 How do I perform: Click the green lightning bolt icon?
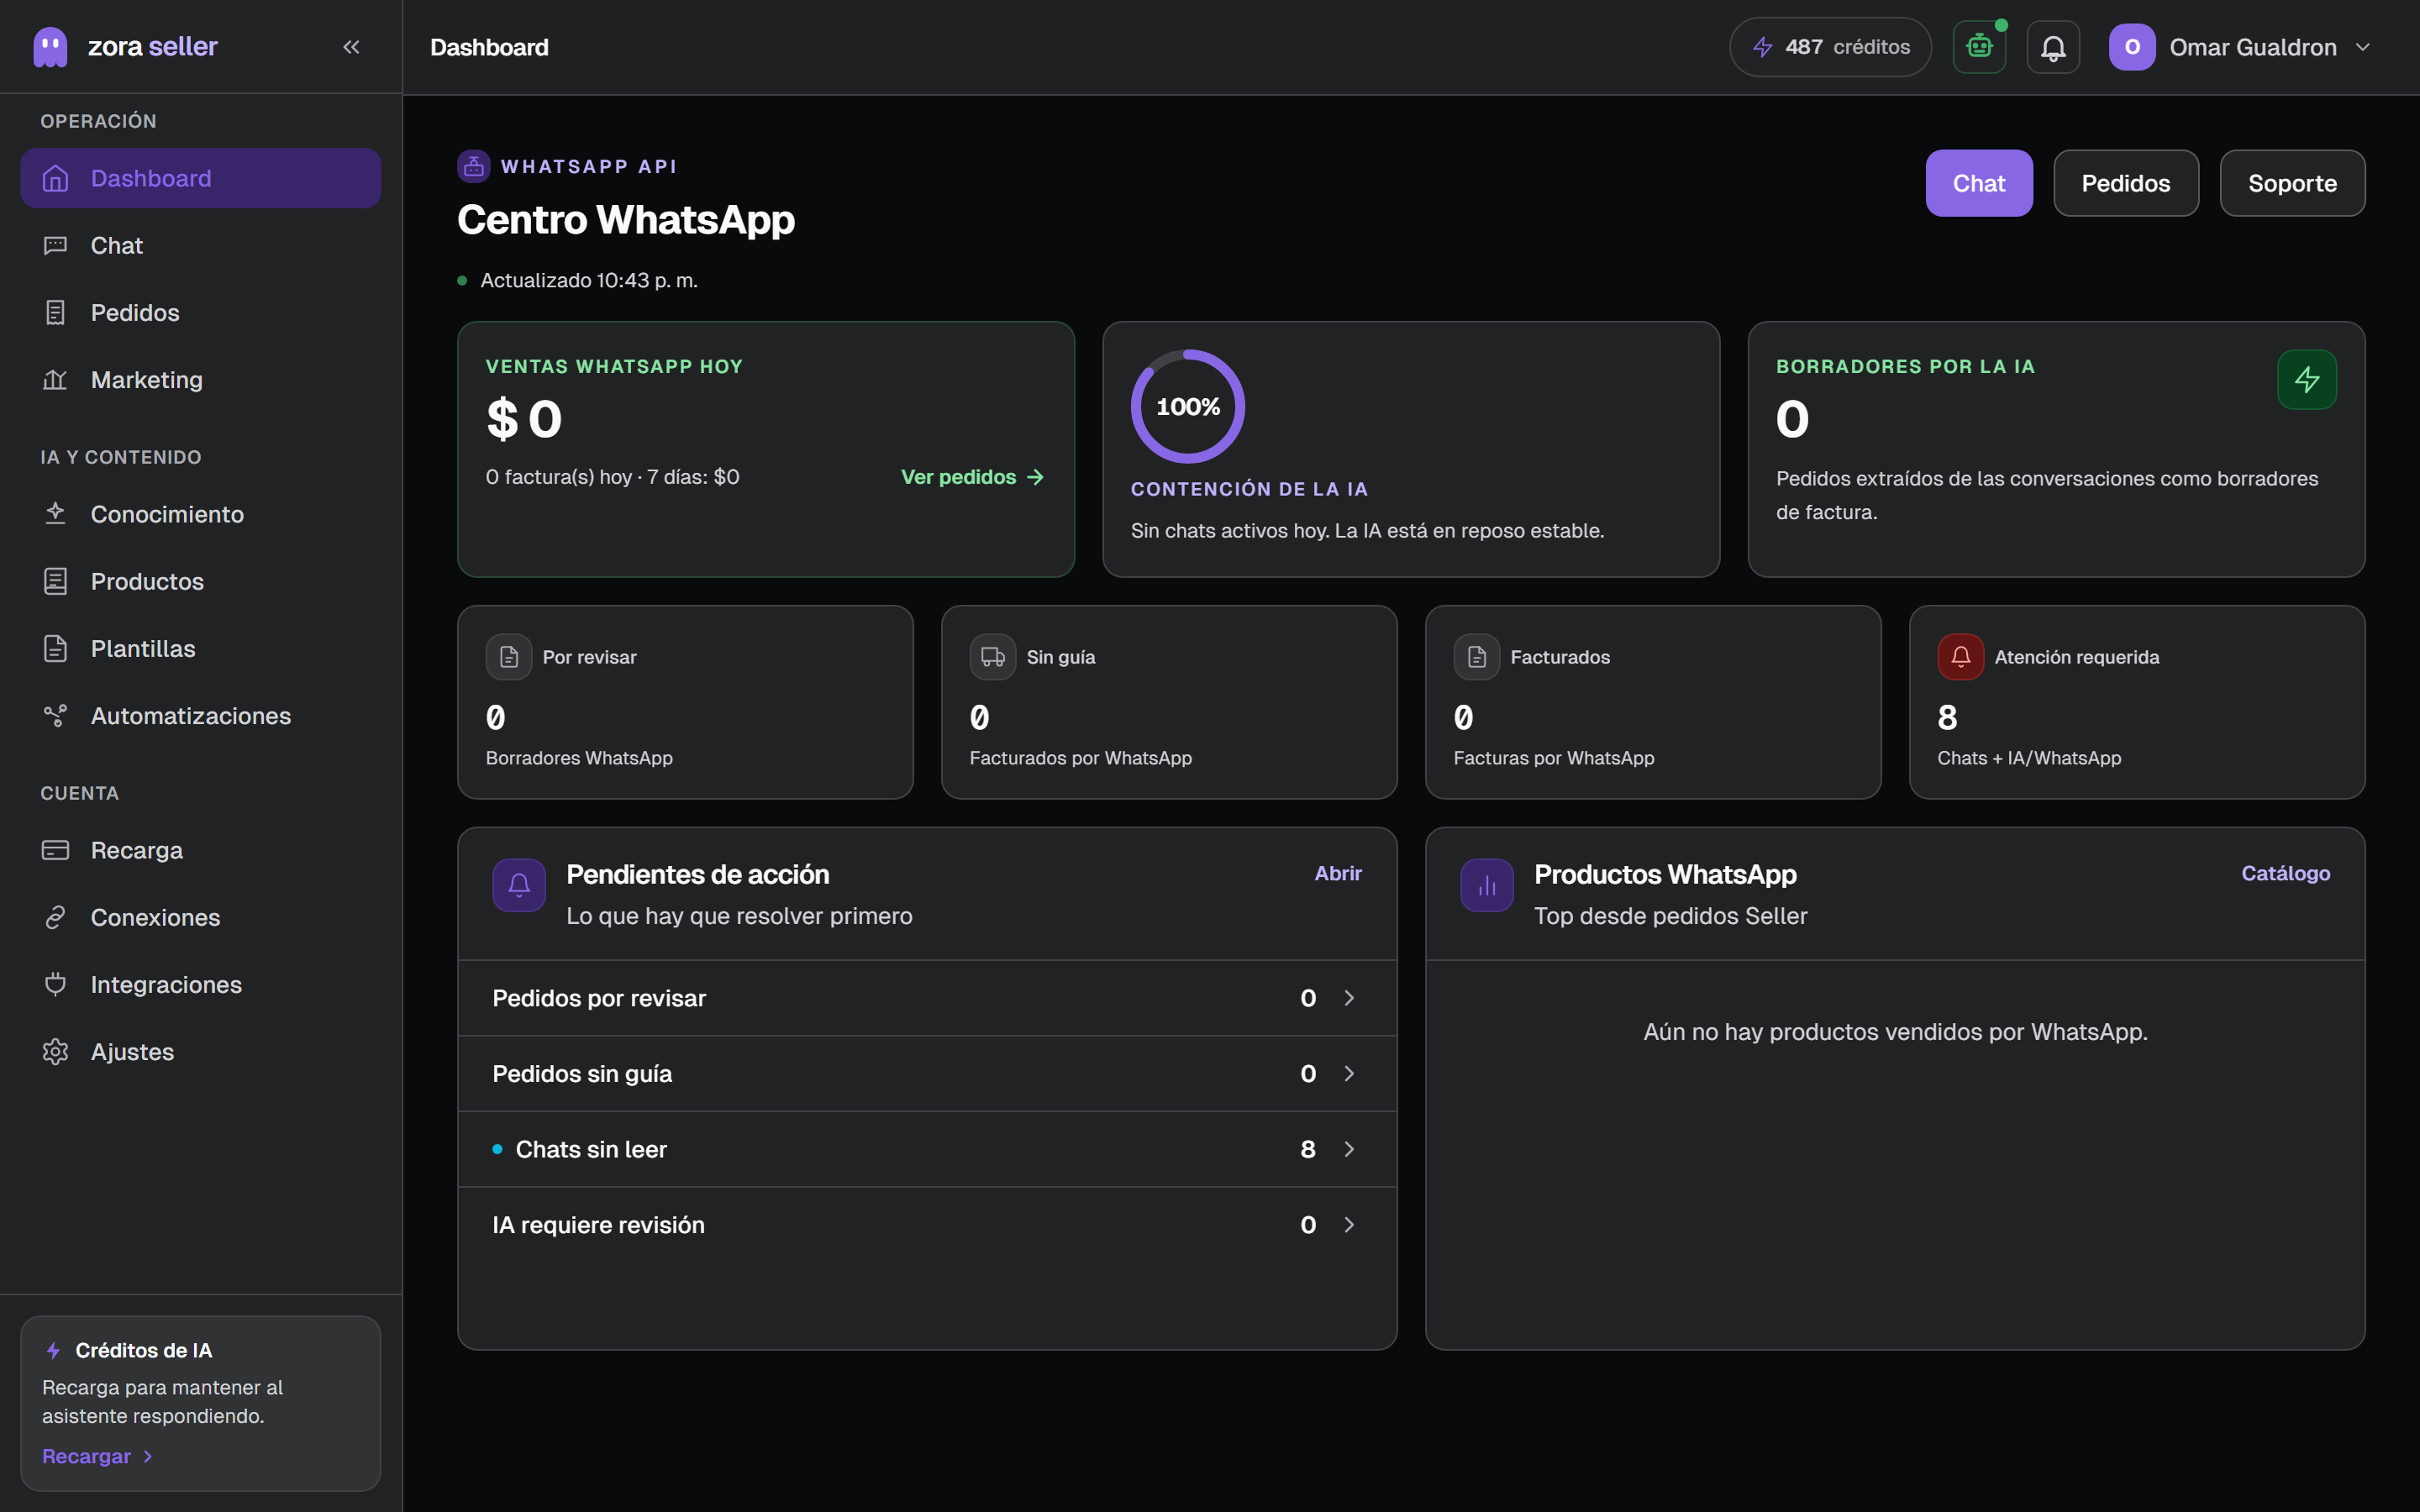2307,380
